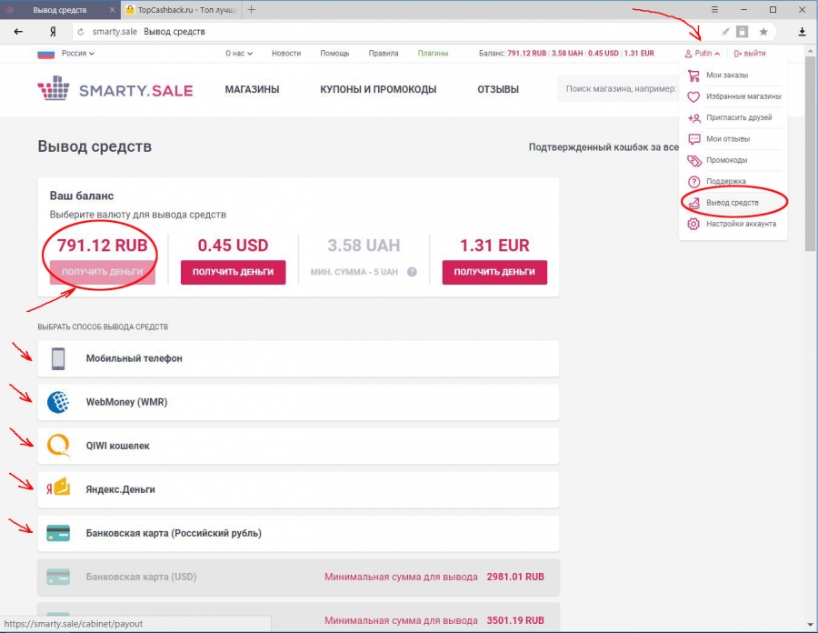Select 'QIWI кошелек' withdrawal method
The width and height of the screenshot is (818, 633).
point(298,447)
